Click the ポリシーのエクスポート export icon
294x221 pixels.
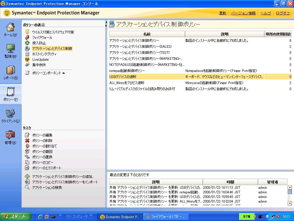(x=27, y=168)
